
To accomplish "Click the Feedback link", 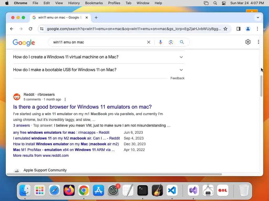I will (x=177, y=78).
